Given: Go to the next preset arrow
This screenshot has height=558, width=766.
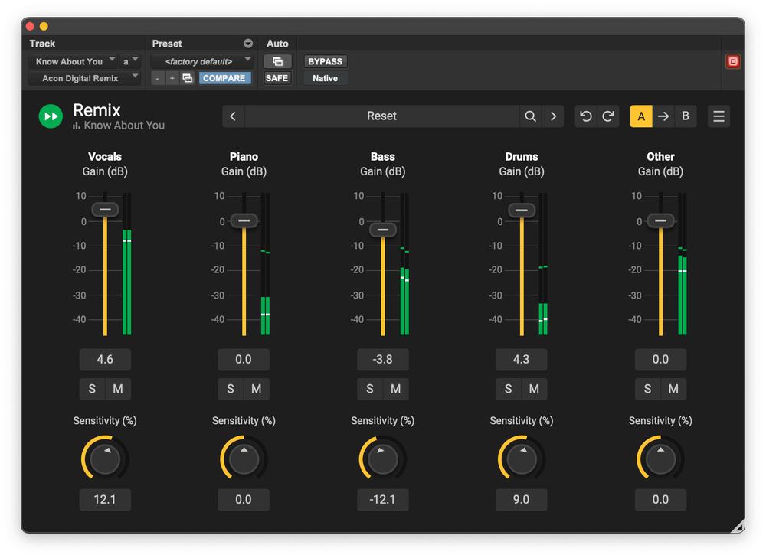Looking at the screenshot, I should [x=553, y=116].
